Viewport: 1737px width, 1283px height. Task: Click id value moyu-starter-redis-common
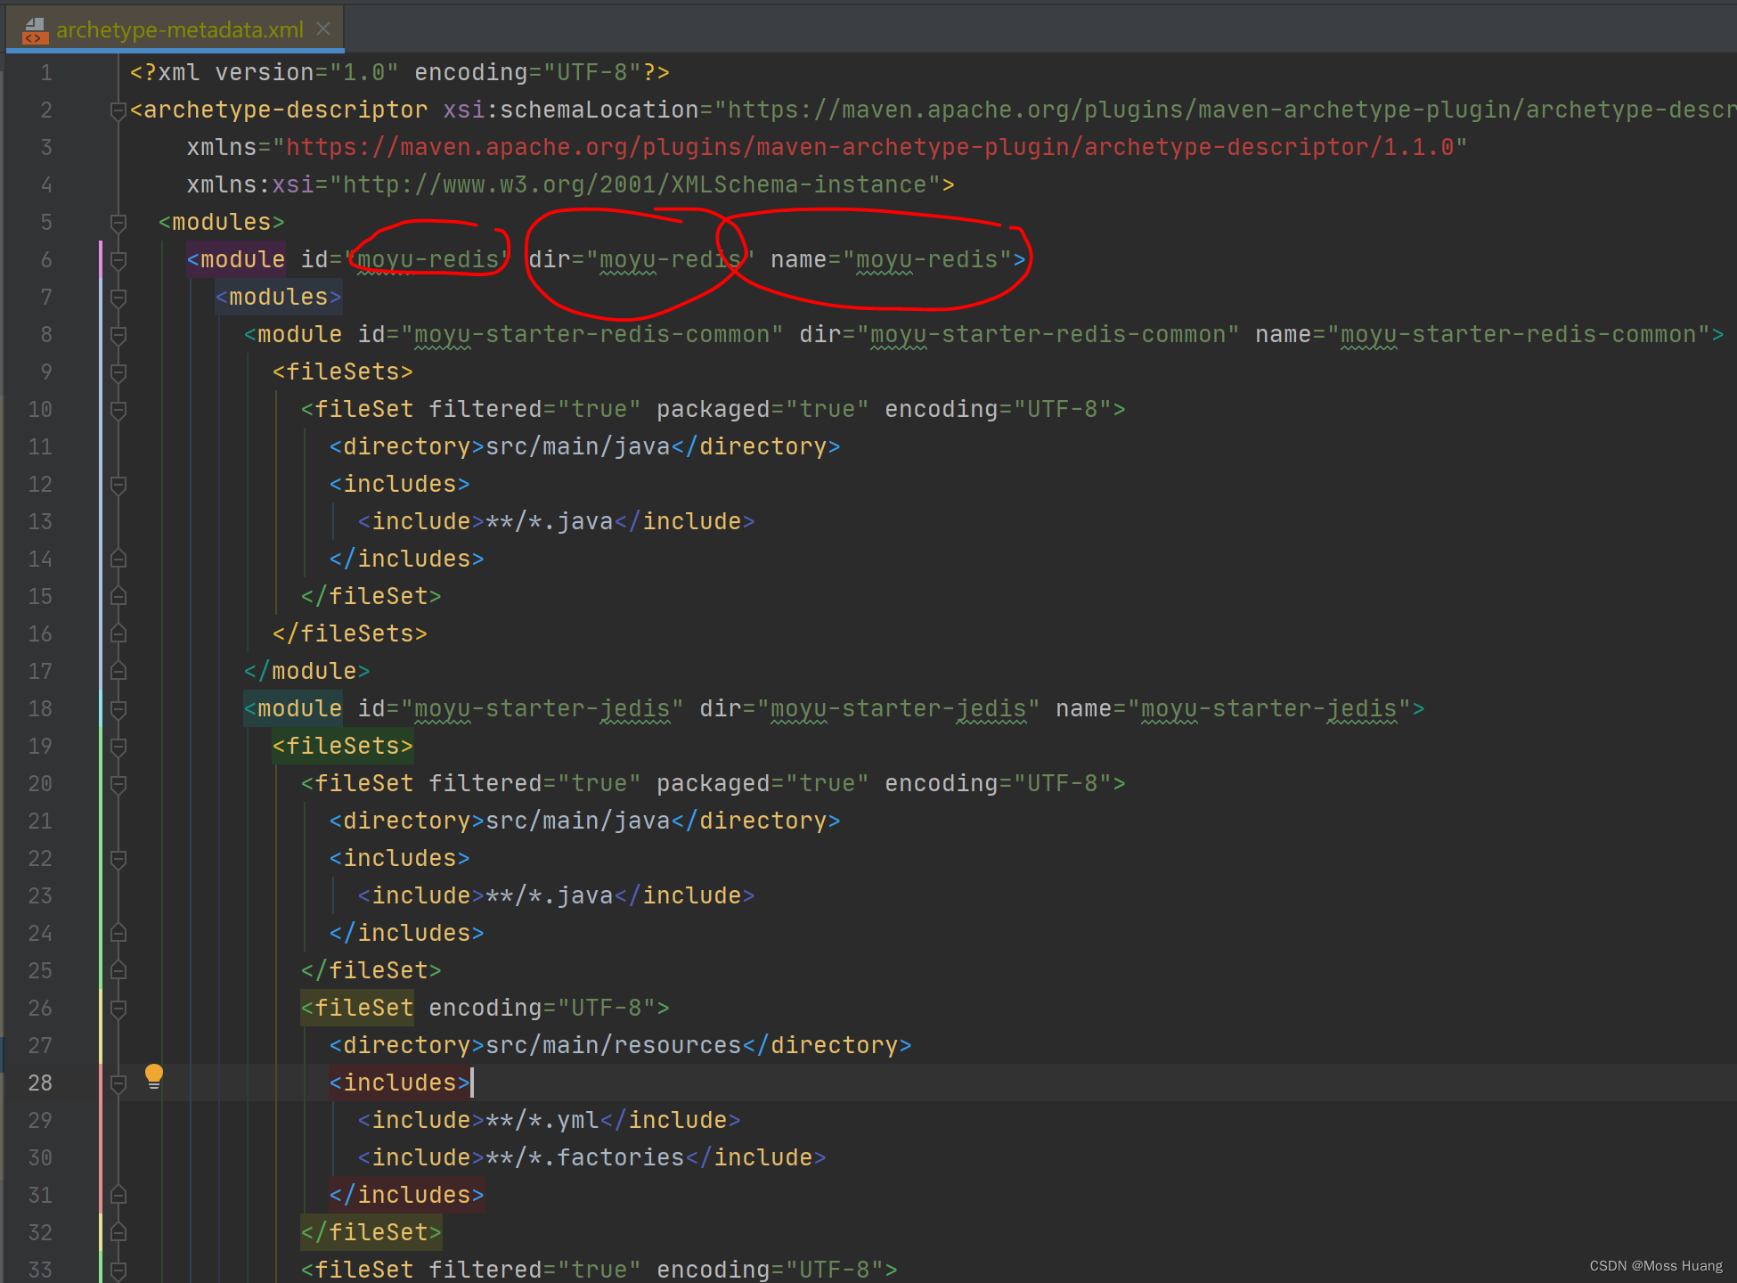point(592,335)
